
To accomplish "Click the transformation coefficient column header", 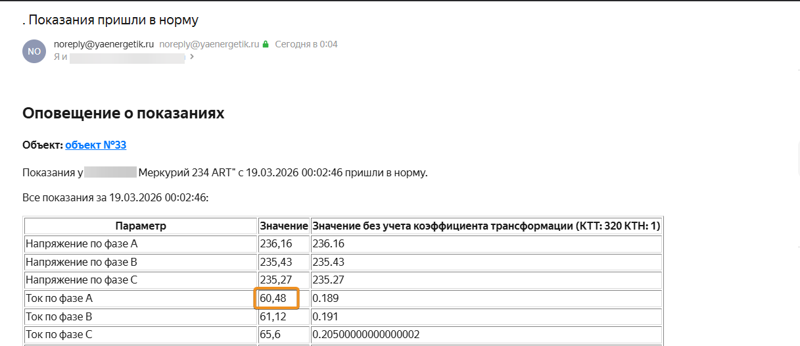I will click(x=486, y=226).
